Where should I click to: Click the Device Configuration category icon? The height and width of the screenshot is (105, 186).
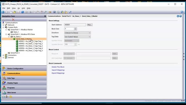pyautogui.click(x=4, y=69)
